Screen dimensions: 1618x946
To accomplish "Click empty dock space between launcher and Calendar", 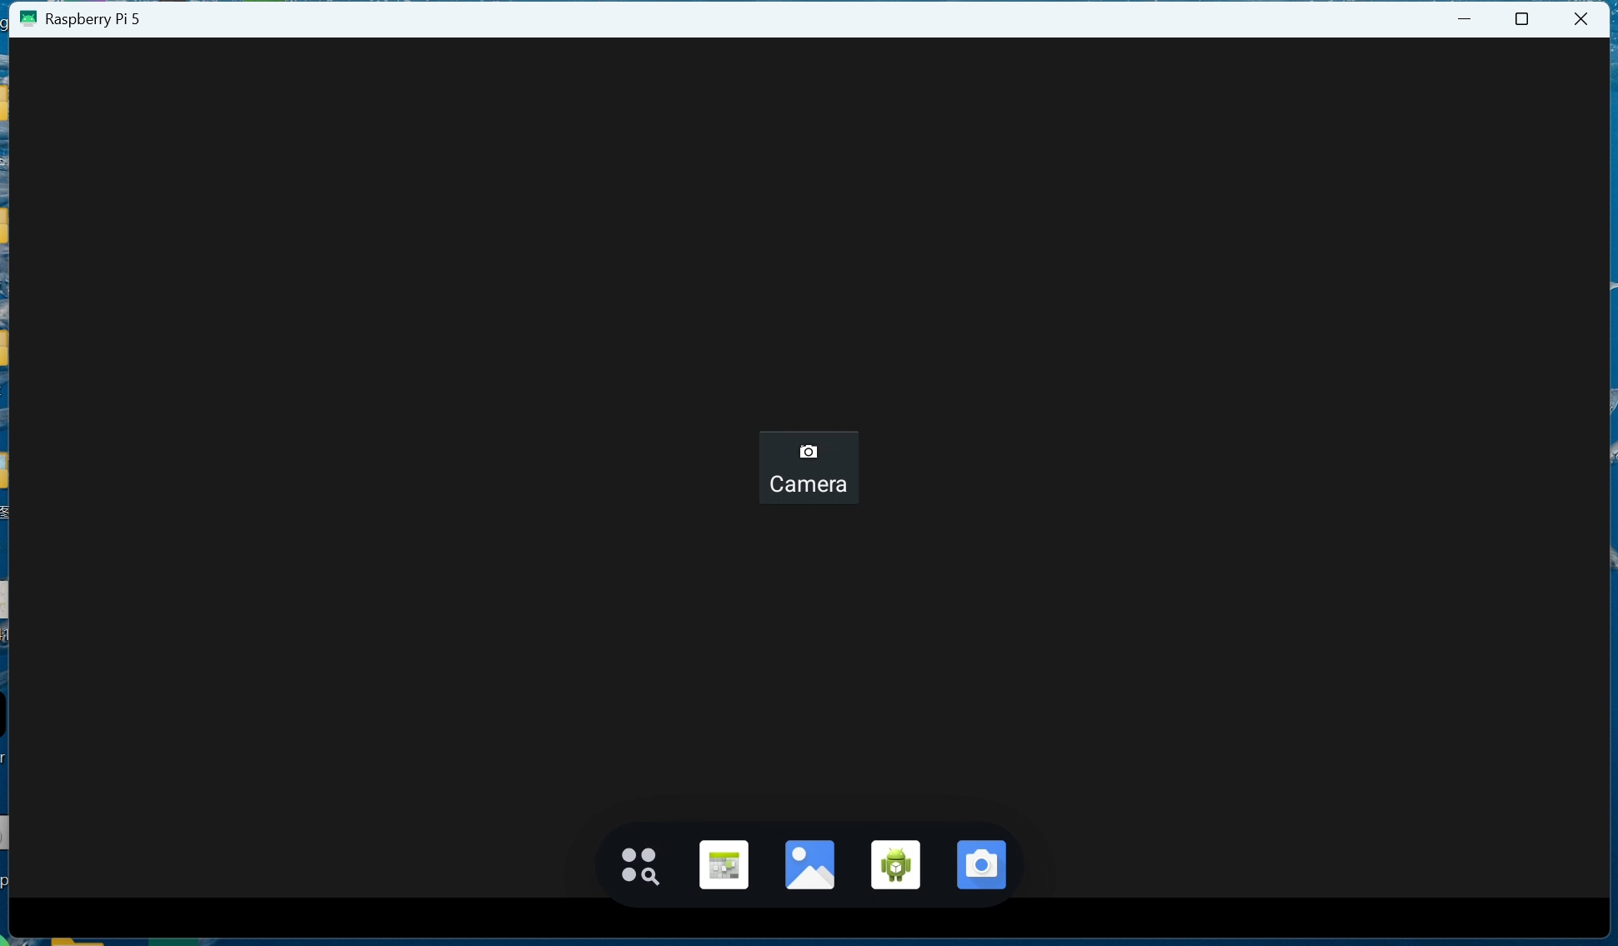I will pos(681,865).
